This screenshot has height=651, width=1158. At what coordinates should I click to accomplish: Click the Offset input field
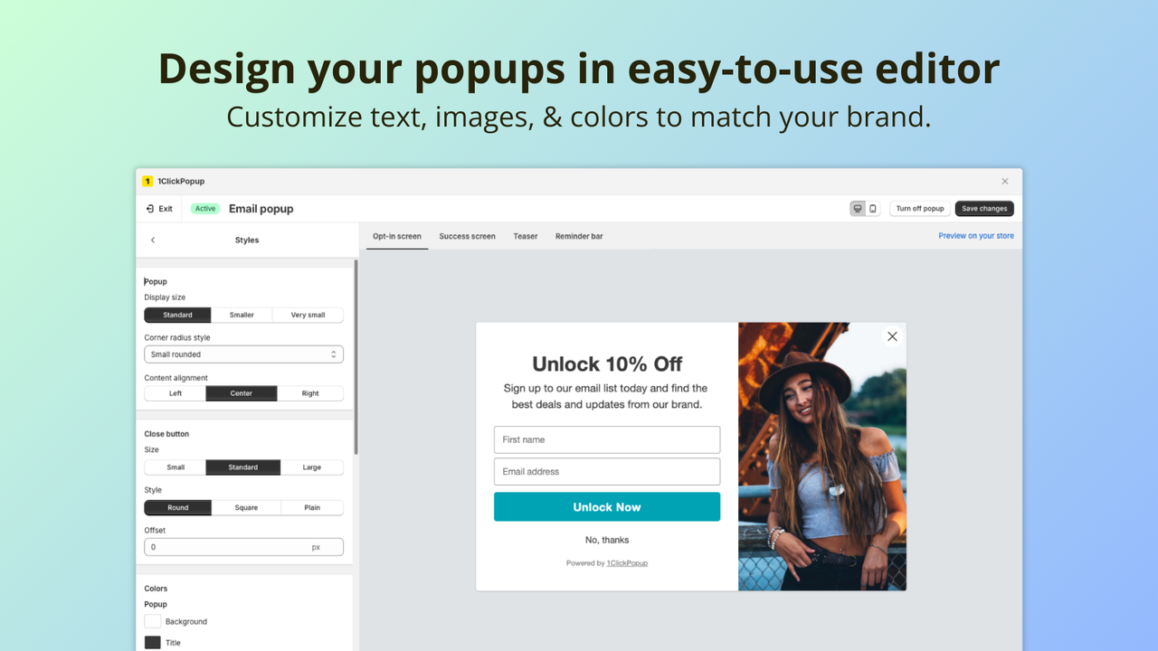pyautogui.click(x=243, y=546)
